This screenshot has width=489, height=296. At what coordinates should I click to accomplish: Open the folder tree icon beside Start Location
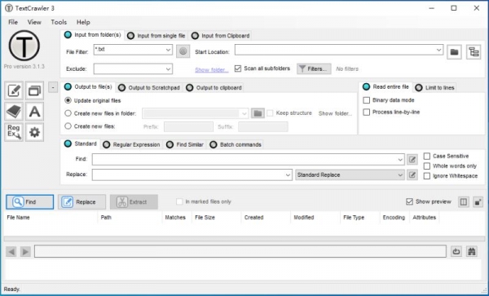474,51
